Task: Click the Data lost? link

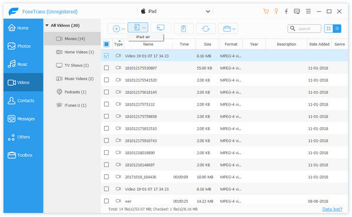Action: pos(332,209)
